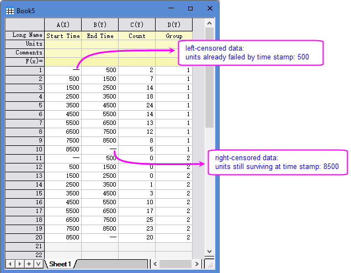The image size is (351, 273).
Task: Click Group value 2 in row 13
Action: (174, 176)
